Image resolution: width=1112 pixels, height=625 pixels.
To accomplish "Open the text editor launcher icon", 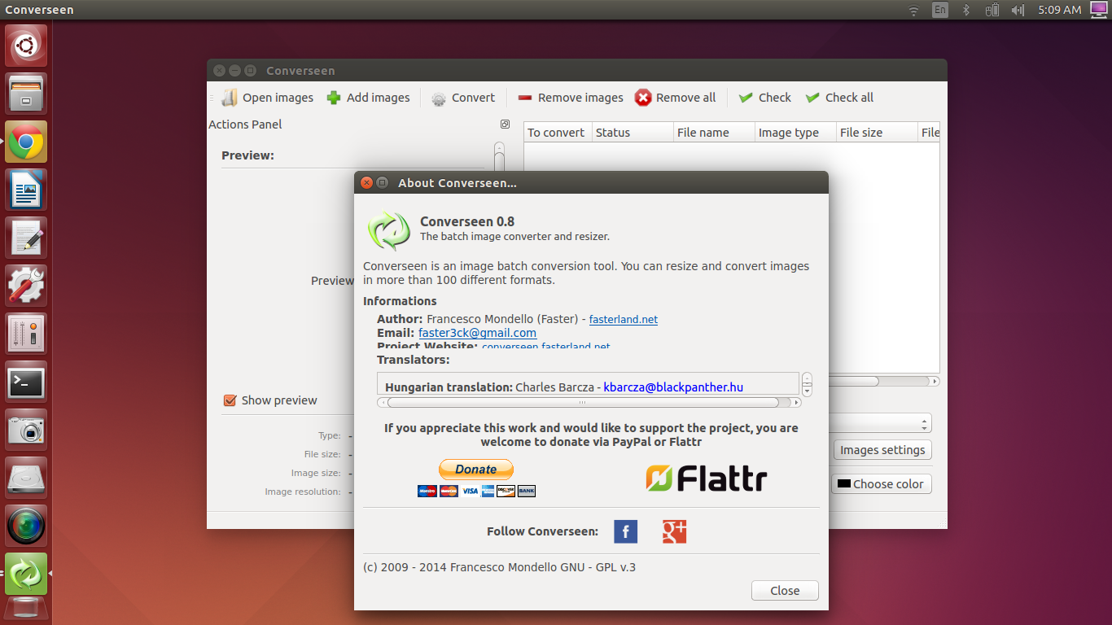I will (26, 238).
